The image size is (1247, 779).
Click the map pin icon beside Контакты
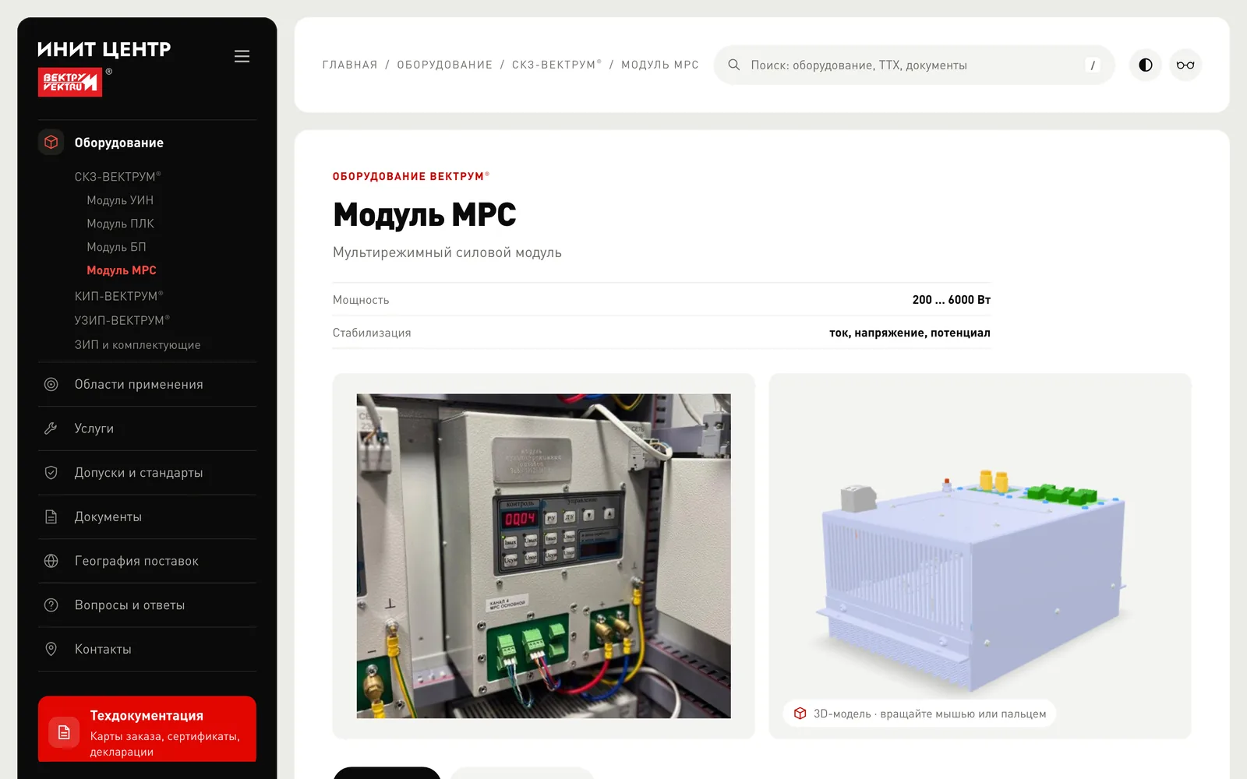pos(51,649)
